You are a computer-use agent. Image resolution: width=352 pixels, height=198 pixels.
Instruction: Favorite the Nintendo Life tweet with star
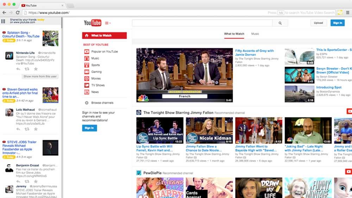pos(36,69)
